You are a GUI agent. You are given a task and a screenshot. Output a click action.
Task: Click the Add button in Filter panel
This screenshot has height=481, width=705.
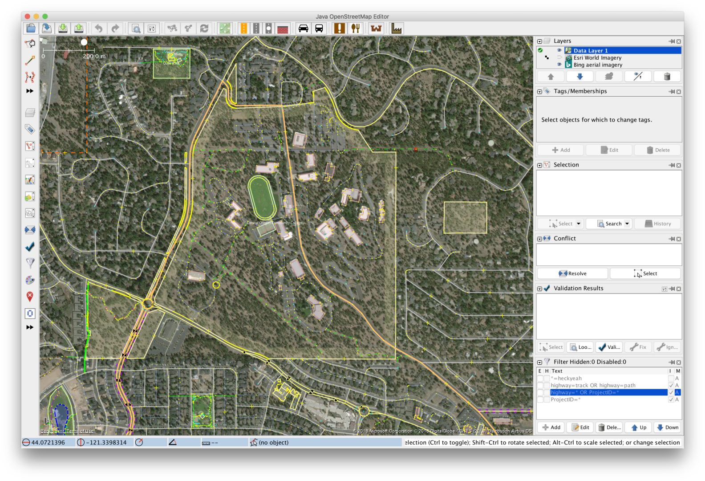coord(551,428)
